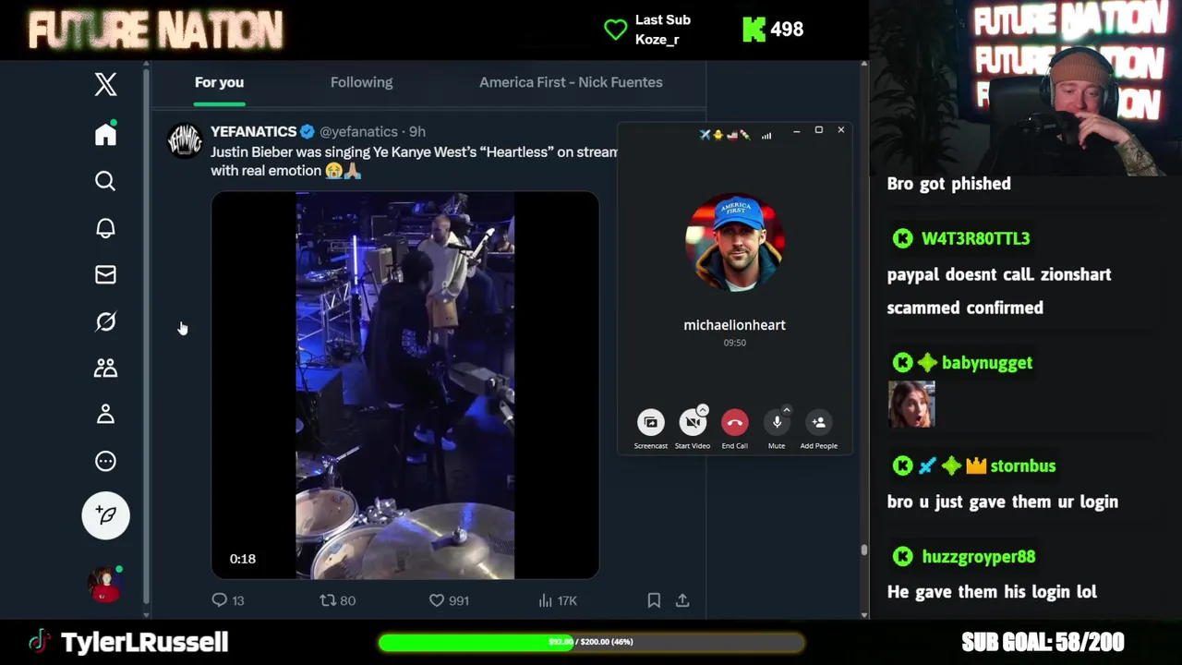Screen dimensions: 1182x665
Task: Click the Last Sub heart icon
Action: click(615, 30)
